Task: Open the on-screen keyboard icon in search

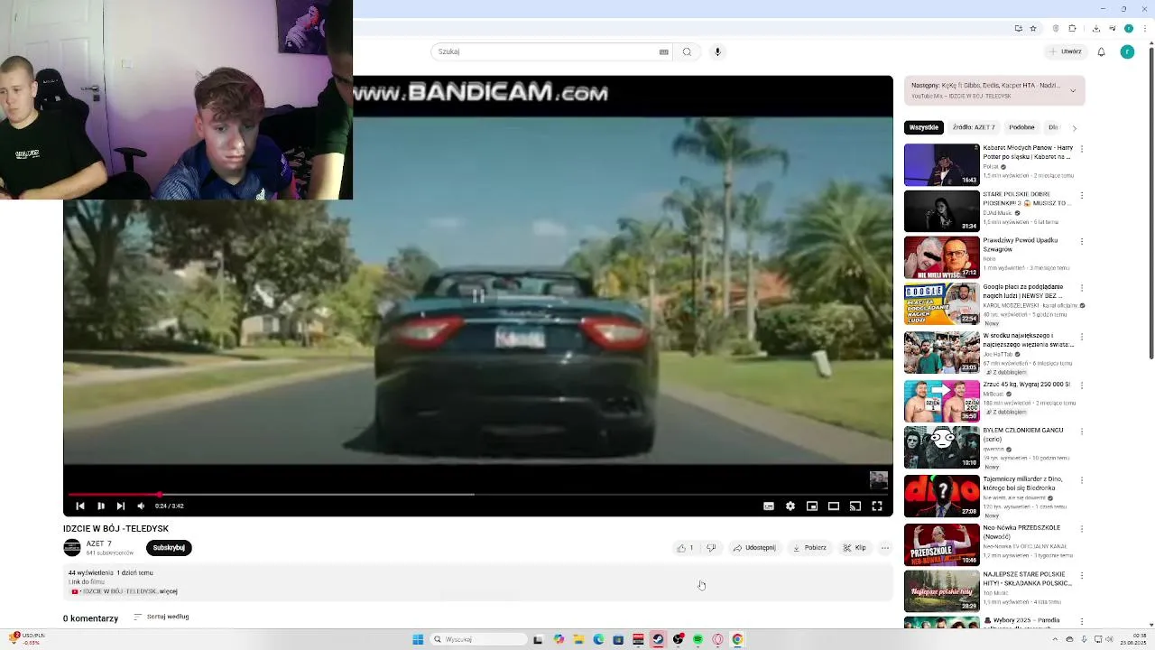Action: click(664, 51)
